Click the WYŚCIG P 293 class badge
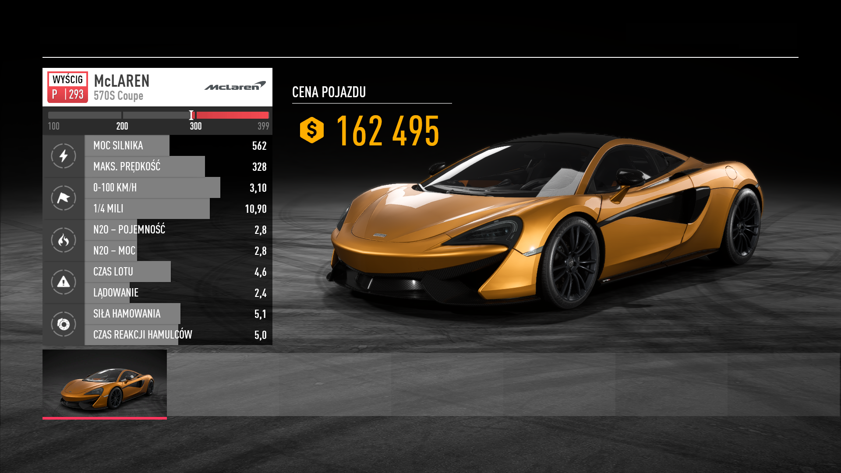The height and width of the screenshot is (473, 841). tap(68, 87)
